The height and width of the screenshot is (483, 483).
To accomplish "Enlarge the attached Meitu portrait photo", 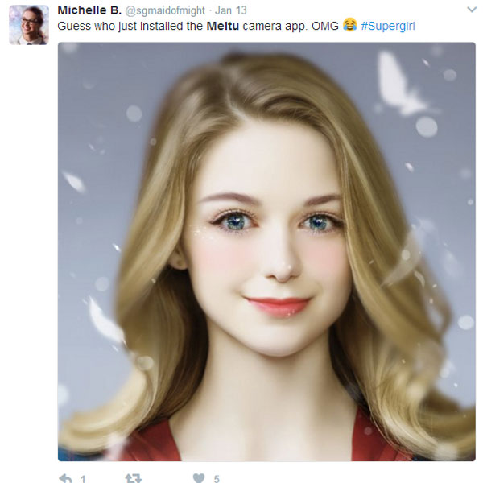I will (266, 251).
